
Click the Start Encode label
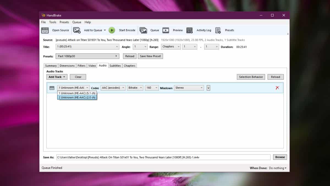pyautogui.click(x=127, y=30)
